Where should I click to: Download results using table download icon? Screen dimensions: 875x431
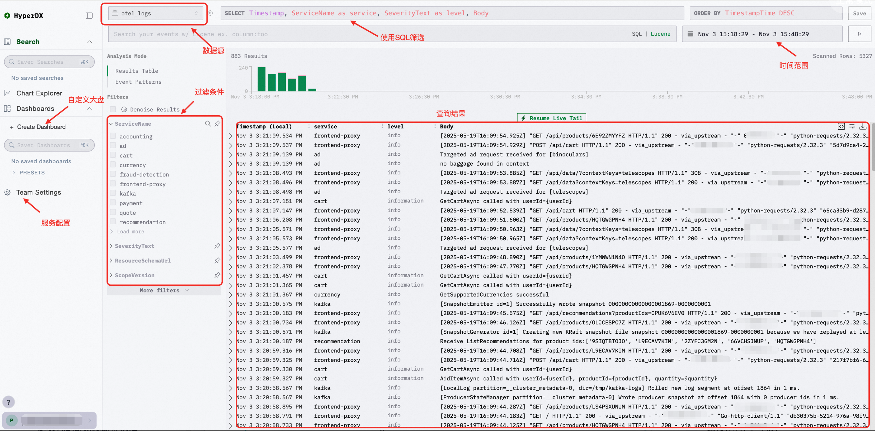point(862,126)
